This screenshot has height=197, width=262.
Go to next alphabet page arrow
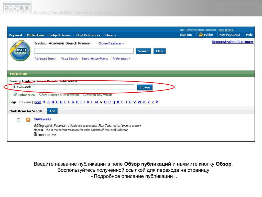[157, 102]
